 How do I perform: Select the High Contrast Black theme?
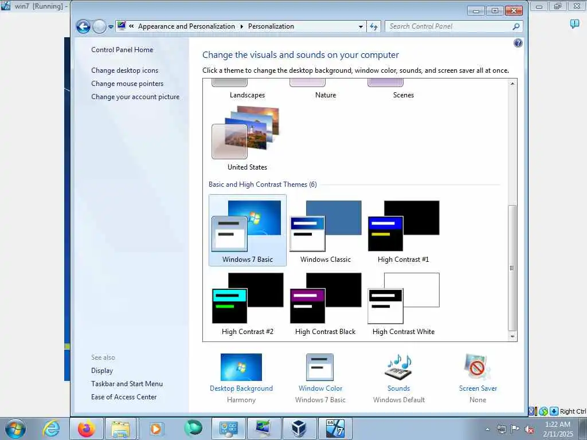coord(326,303)
